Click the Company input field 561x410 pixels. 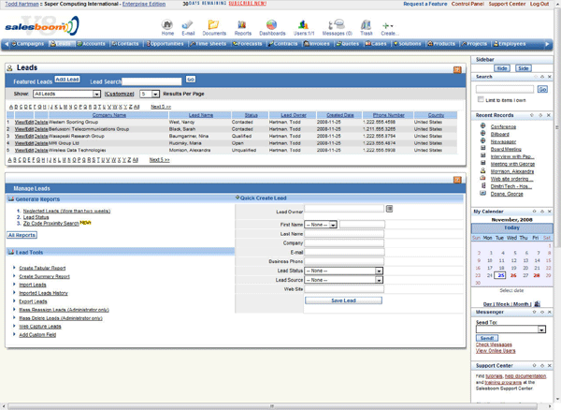click(x=344, y=243)
